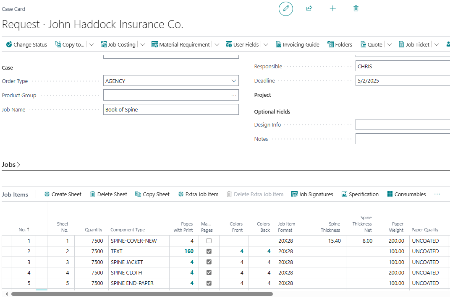
Task: Open Job Signatures
Action: coord(312,194)
